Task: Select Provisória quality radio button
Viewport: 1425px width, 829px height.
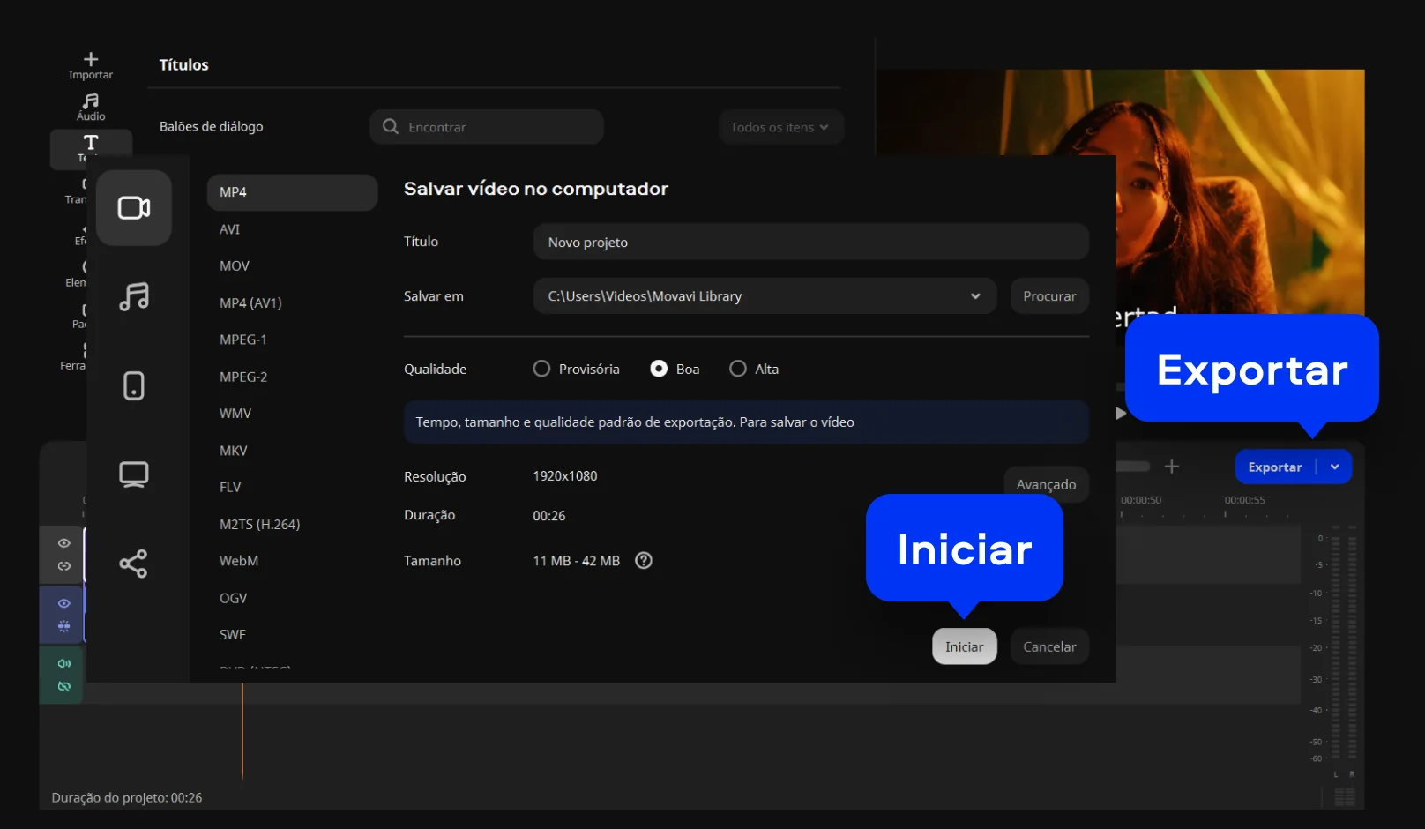Action: pyautogui.click(x=541, y=369)
